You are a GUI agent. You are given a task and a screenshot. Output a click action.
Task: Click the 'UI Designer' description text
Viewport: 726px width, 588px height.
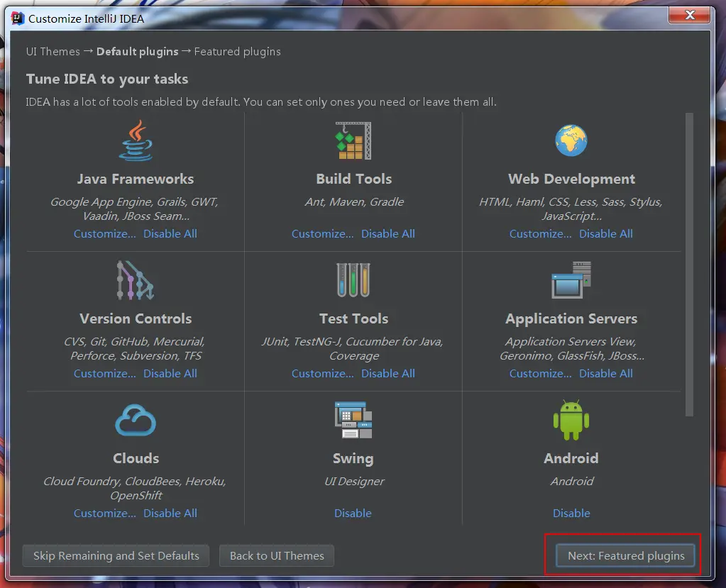[354, 482]
